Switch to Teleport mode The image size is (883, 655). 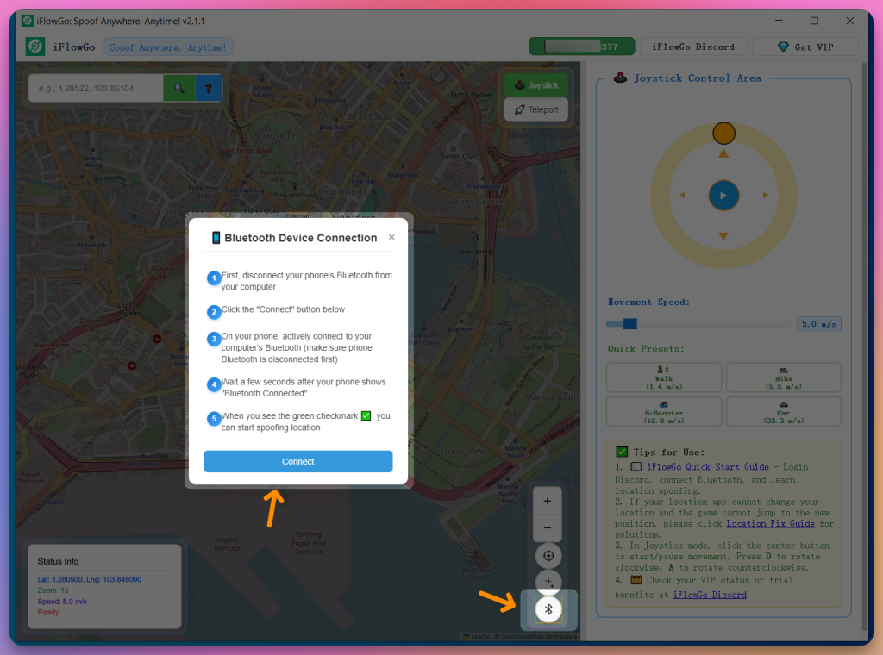(x=536, y=109)
